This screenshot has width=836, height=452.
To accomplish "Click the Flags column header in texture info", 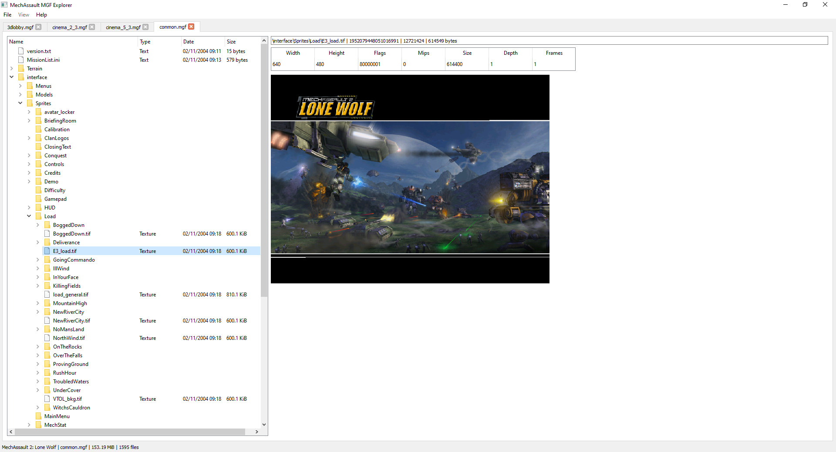I will (380, 53).
